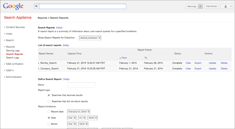Click the Warnings count badge

(x=200, y=6)
